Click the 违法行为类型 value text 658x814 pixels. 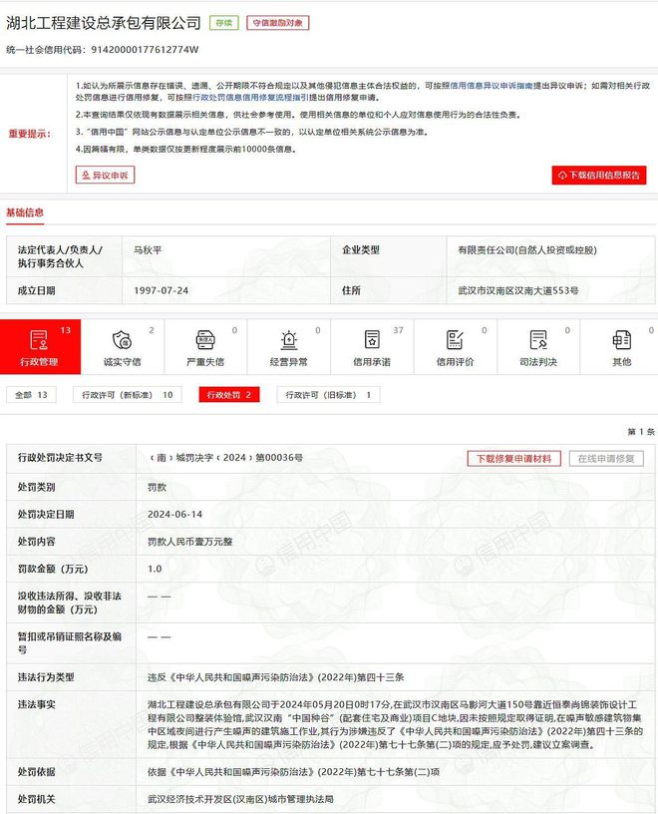tap(275, 677)
